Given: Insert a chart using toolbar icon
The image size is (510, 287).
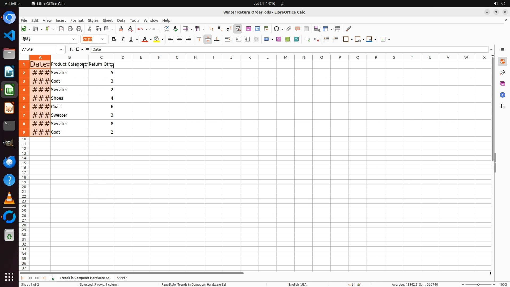Looking at the screenshot, I should (257, 29).
